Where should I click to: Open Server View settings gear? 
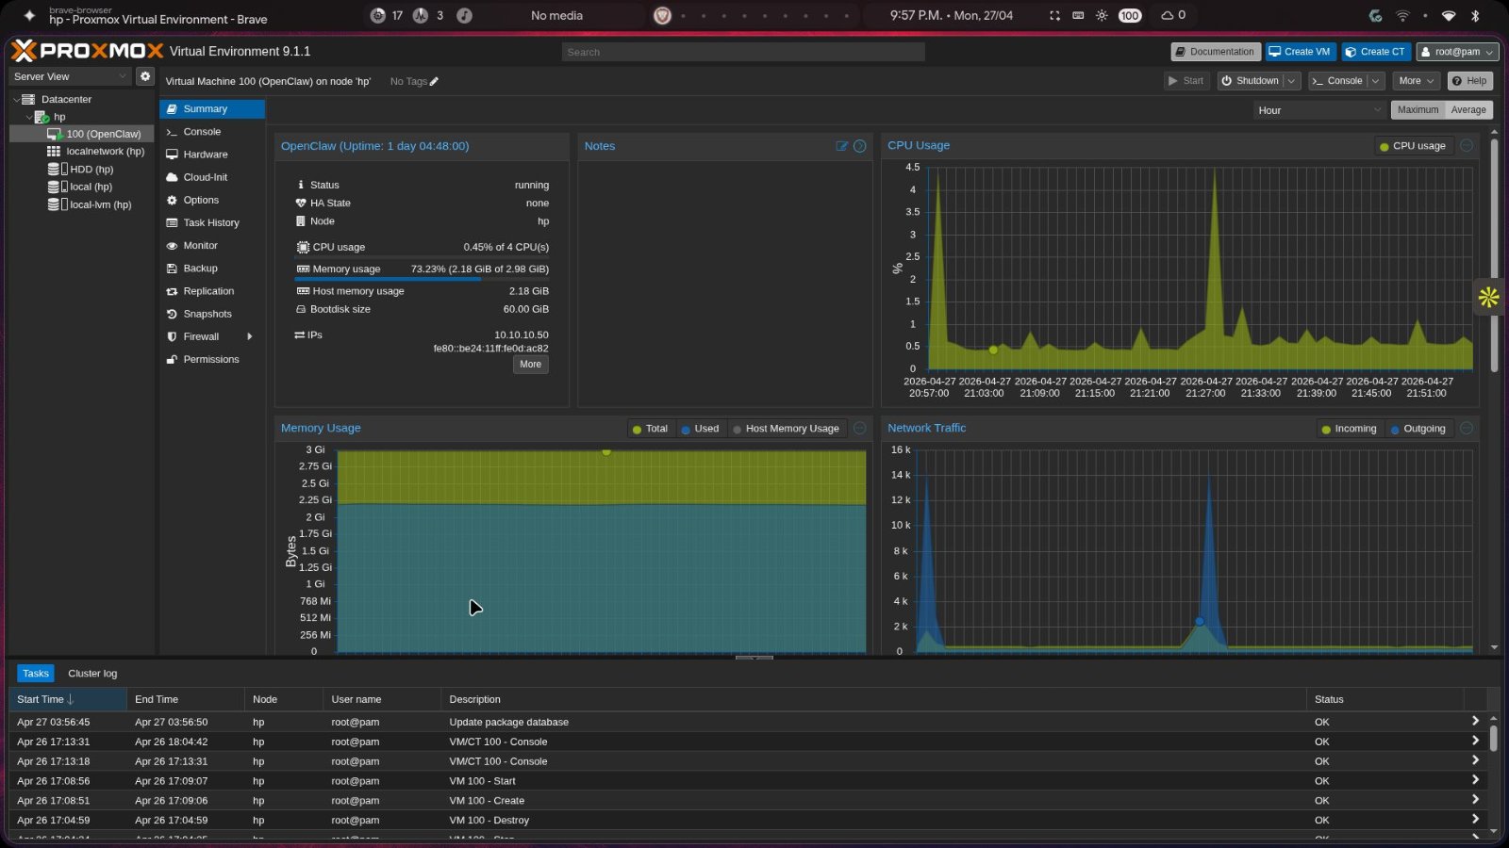click(145, 76)
